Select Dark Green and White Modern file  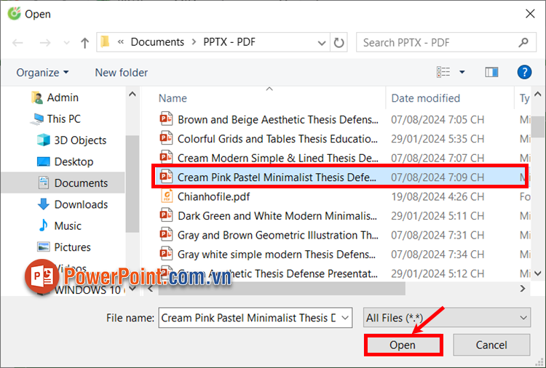(x=277, y=216)
